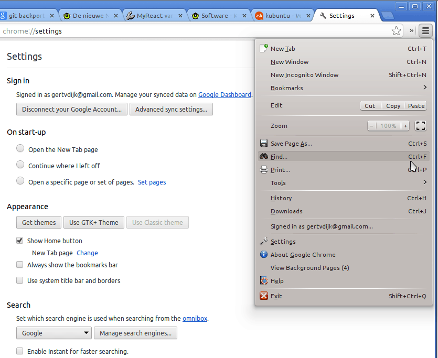Click the wrench icon beside Settings in menu

point(264,241)
